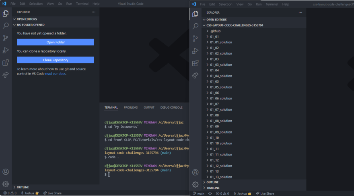Click Explorer more actions in left window
Viewport: 354px width, 196px height.
[x=93, y=12]
